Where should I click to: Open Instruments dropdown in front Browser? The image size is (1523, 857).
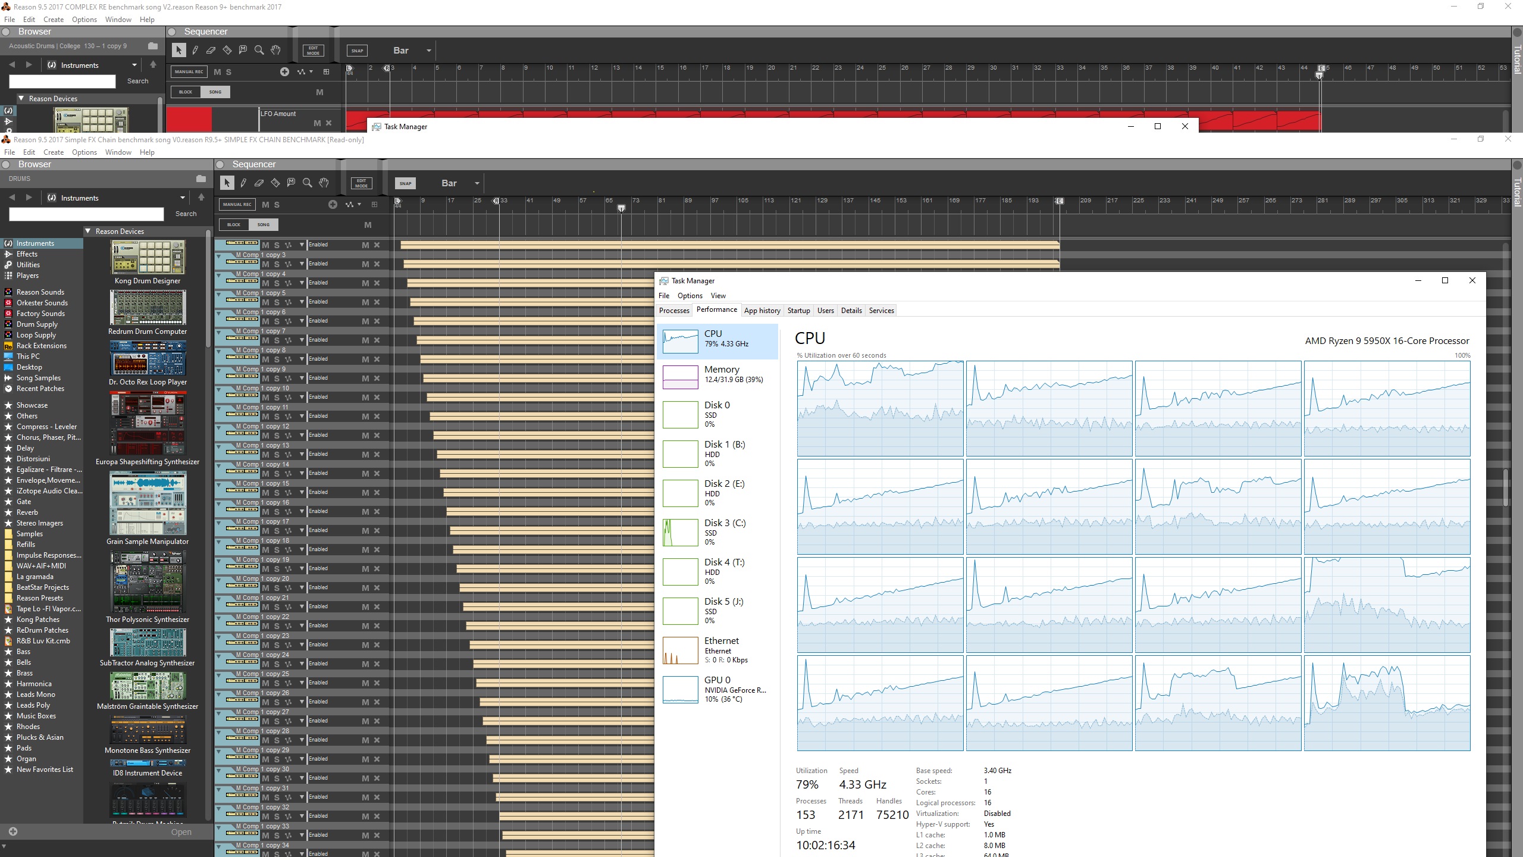coord(182,198)
